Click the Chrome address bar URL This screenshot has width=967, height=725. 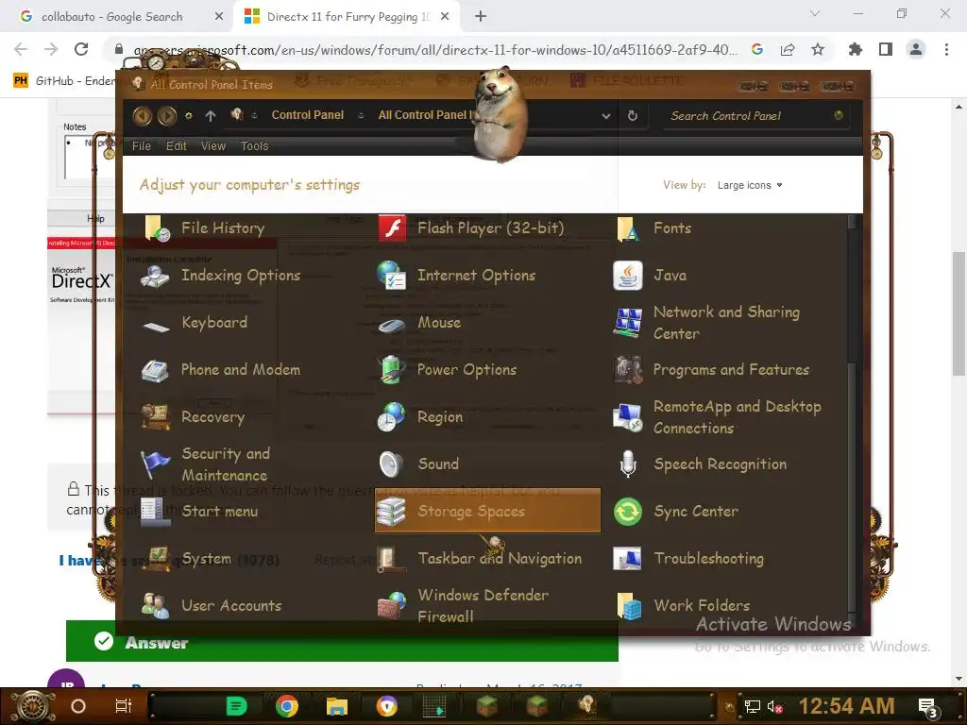[434, 50]
